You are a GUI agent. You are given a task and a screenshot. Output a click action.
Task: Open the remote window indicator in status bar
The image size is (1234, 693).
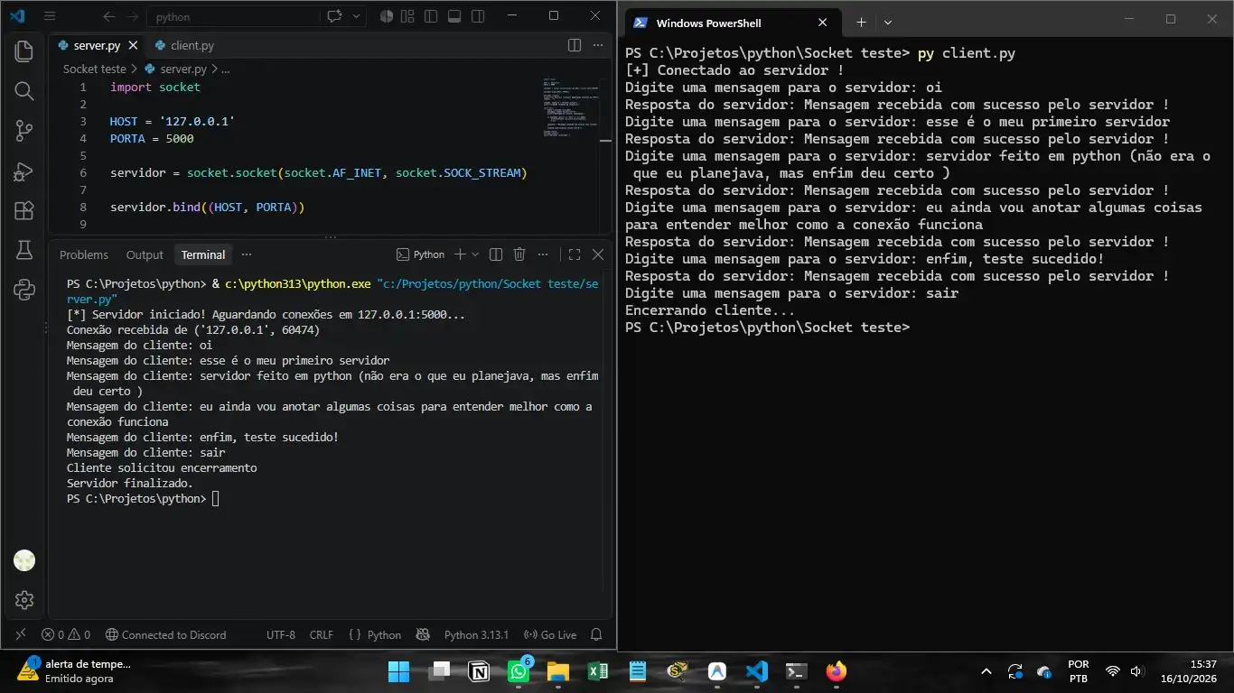(x=21, y=634)
